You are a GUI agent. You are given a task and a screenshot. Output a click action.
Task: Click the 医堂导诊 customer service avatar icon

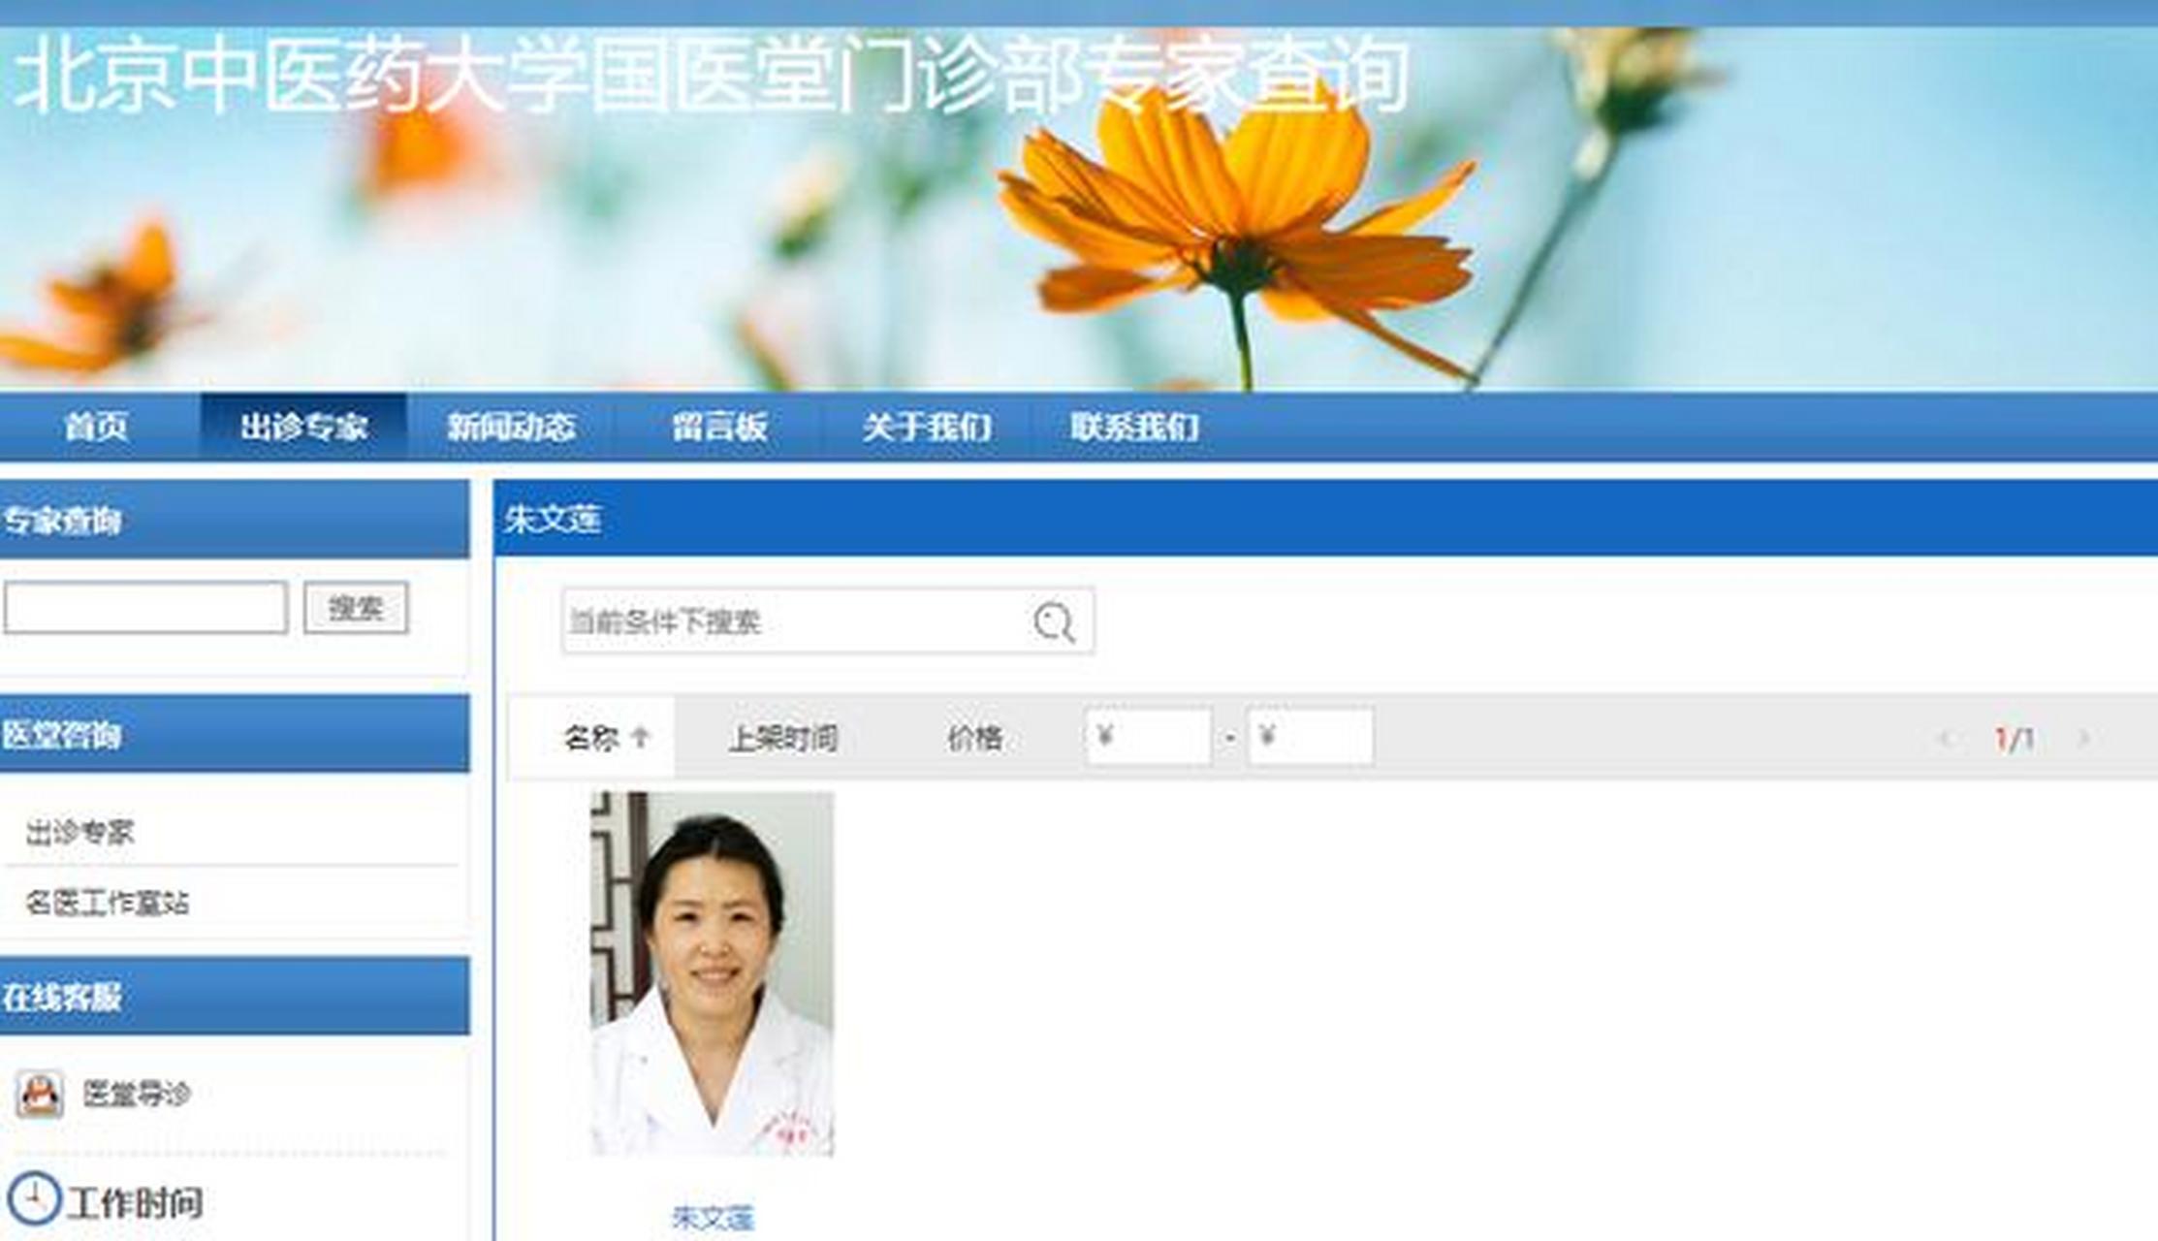pyautogui.click(x=40, y=1094)
